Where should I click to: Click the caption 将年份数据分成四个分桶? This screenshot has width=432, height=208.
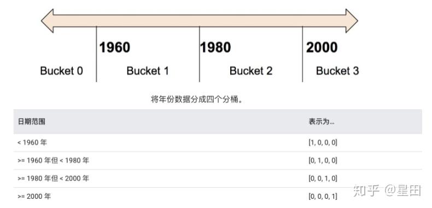pos(197,99)
